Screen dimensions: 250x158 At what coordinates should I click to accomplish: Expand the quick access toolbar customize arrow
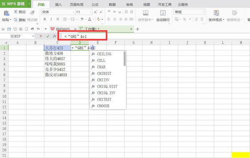[x=45, y=29]
